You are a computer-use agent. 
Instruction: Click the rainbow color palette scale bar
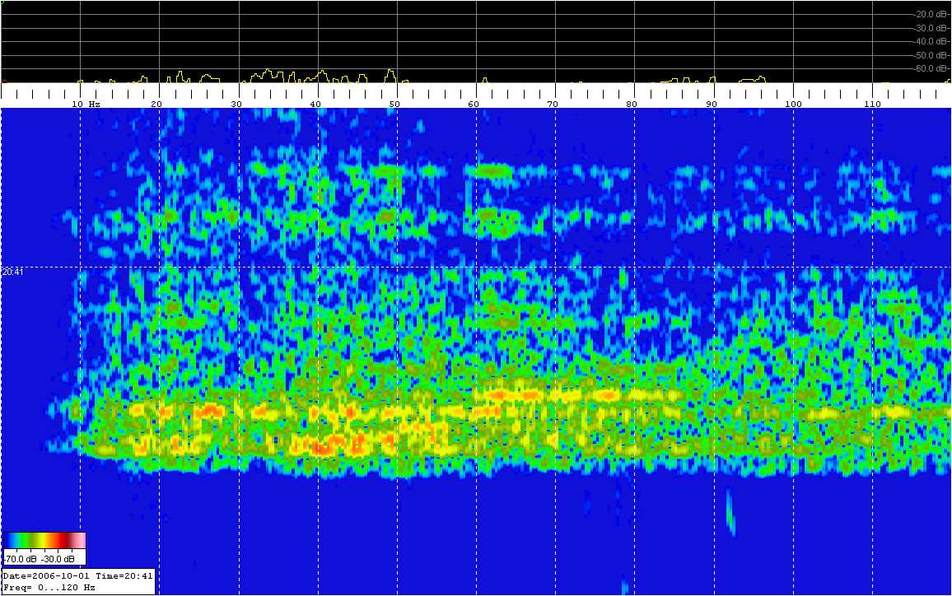click(x=45, y=541)
